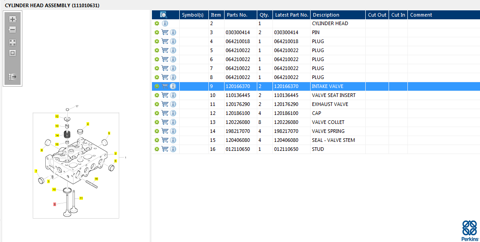The height and width of the screenshot is (242, 480).
Task: Sort by the Qty. column header
Action: pos(265,15)
